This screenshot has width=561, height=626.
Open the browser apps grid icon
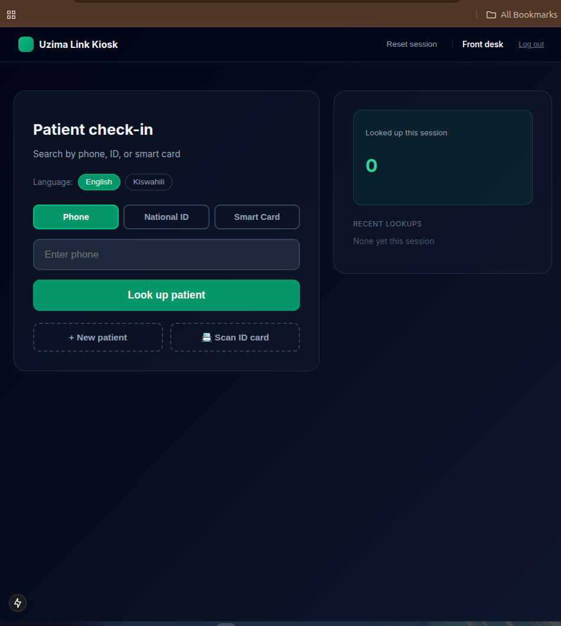click(11, 15)
